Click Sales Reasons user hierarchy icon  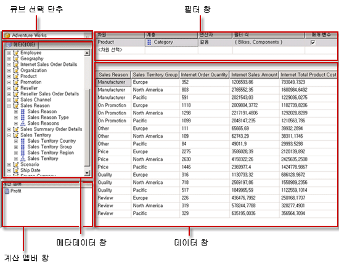23,123
